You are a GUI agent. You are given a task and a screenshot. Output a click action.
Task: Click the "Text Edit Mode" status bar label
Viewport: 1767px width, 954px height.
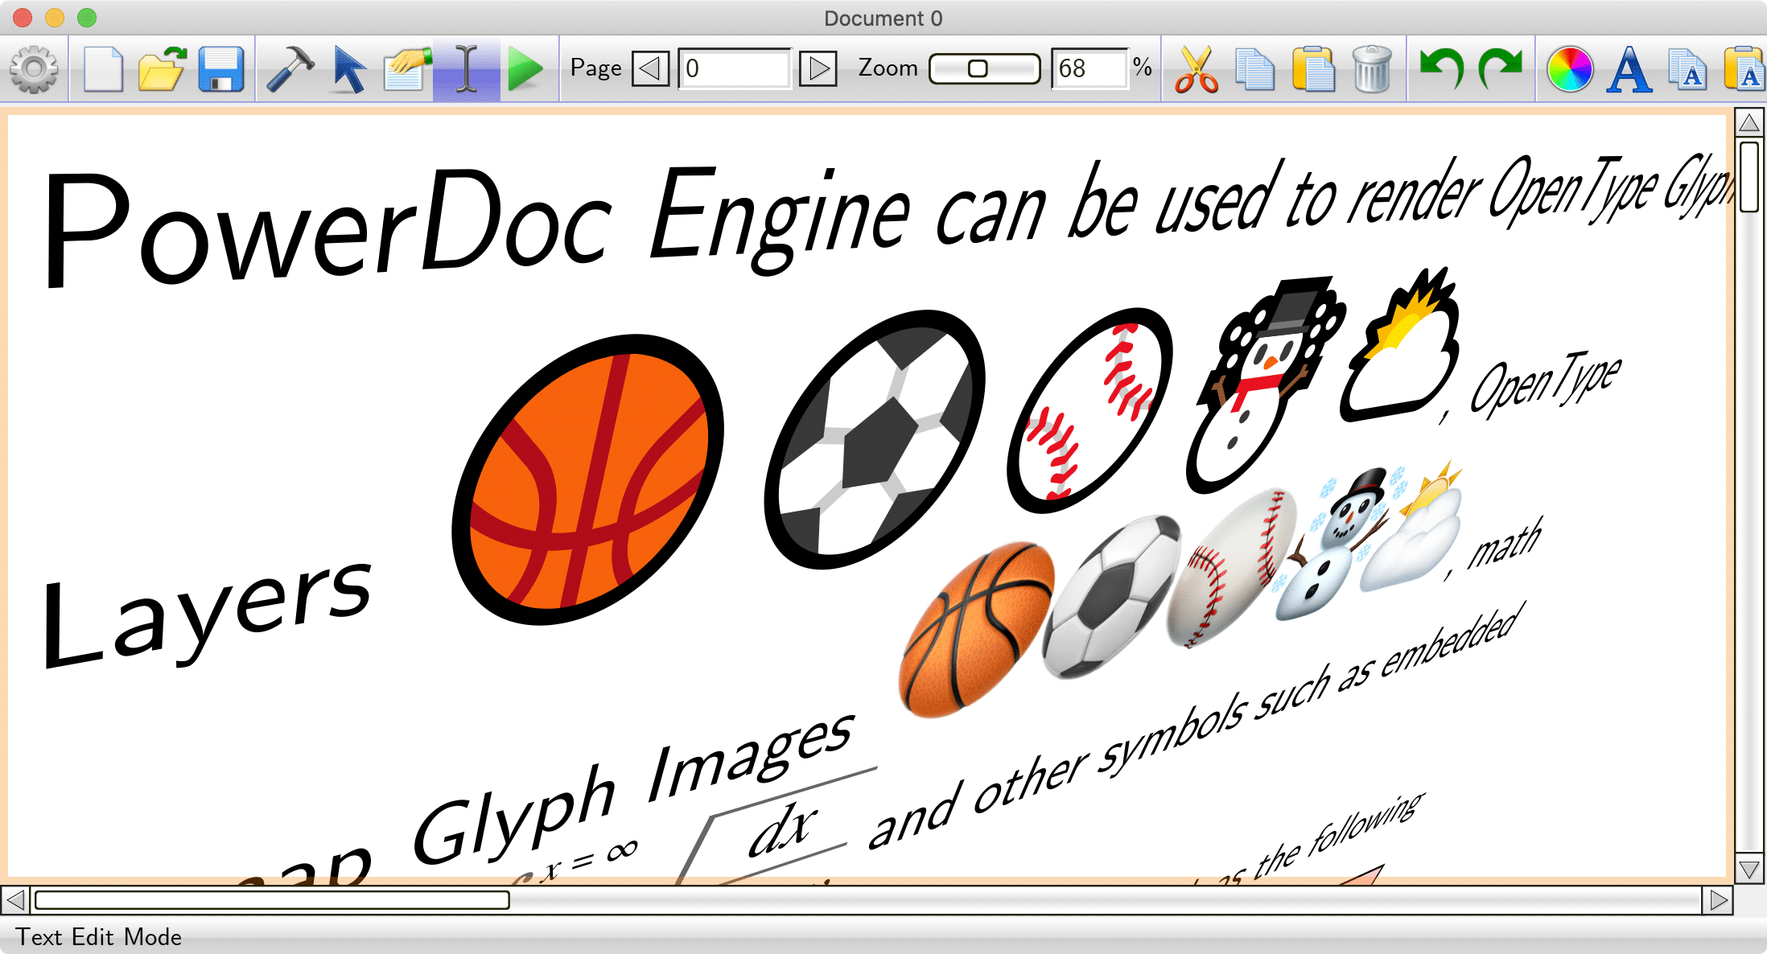click(99, 937)
